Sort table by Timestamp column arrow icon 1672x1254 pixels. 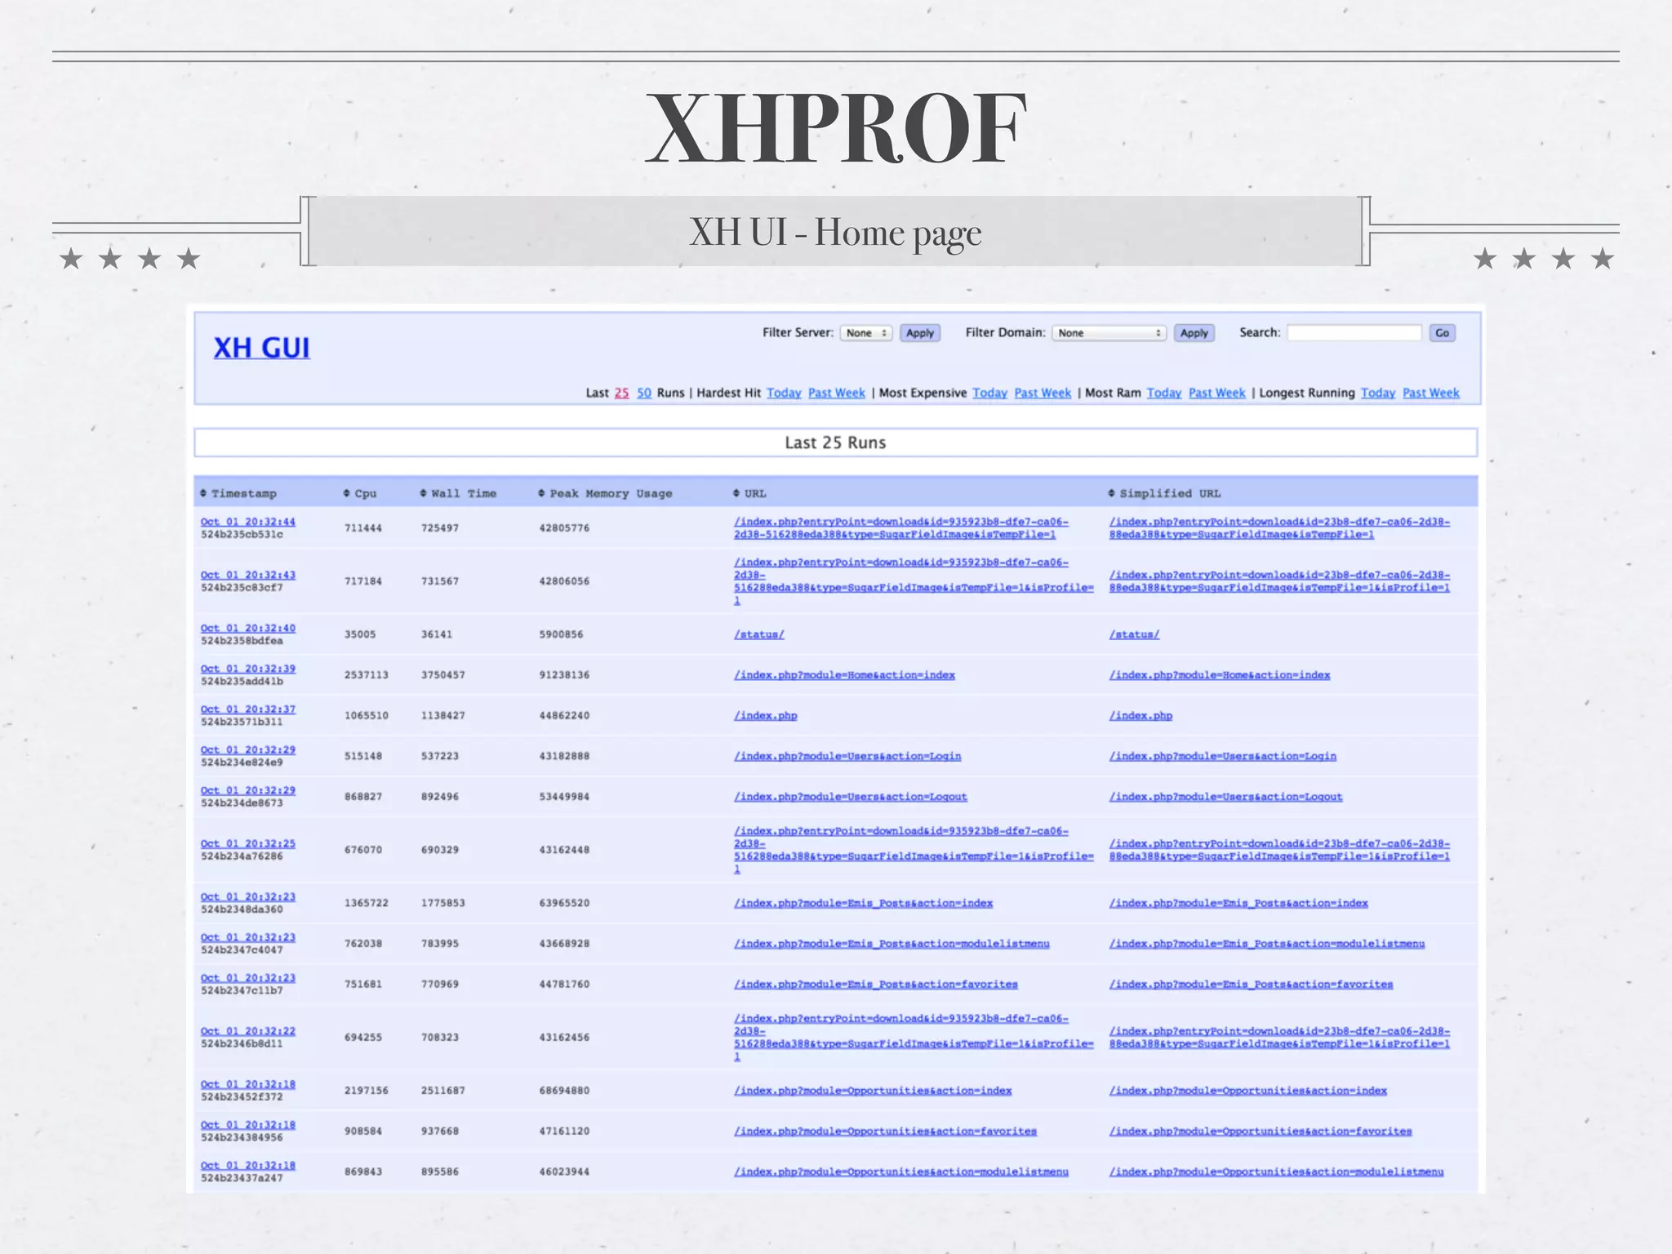[203, 493]
